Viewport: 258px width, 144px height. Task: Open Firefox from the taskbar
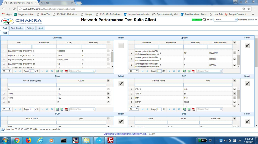(29, 141)
